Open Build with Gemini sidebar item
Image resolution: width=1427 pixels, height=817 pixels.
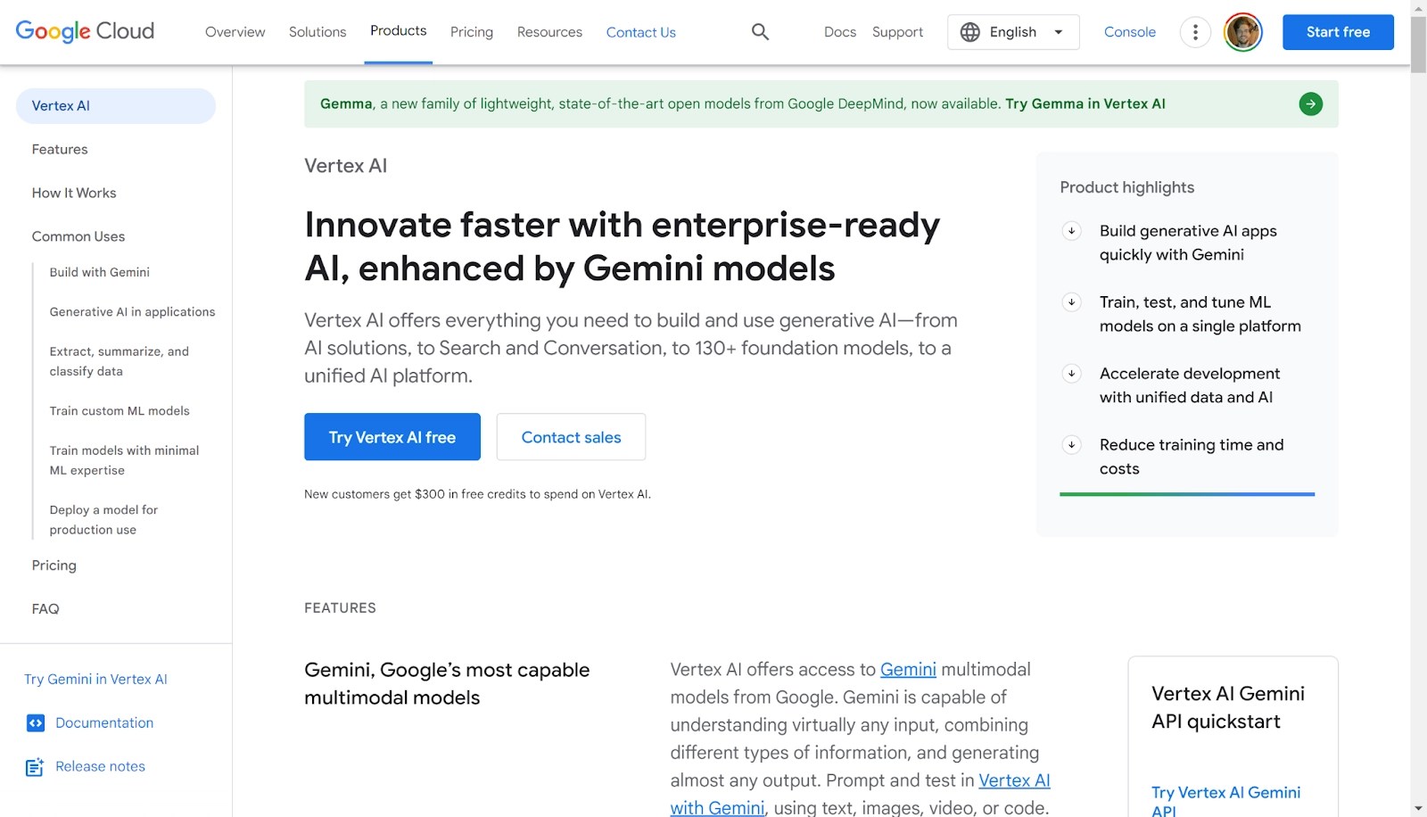coord(100,273)
